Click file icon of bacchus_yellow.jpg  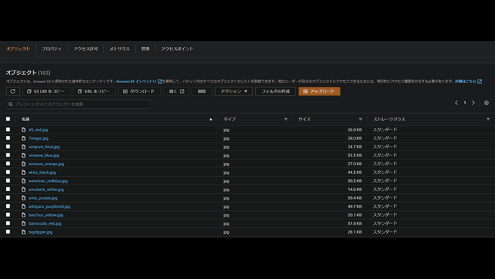(23, 215)
